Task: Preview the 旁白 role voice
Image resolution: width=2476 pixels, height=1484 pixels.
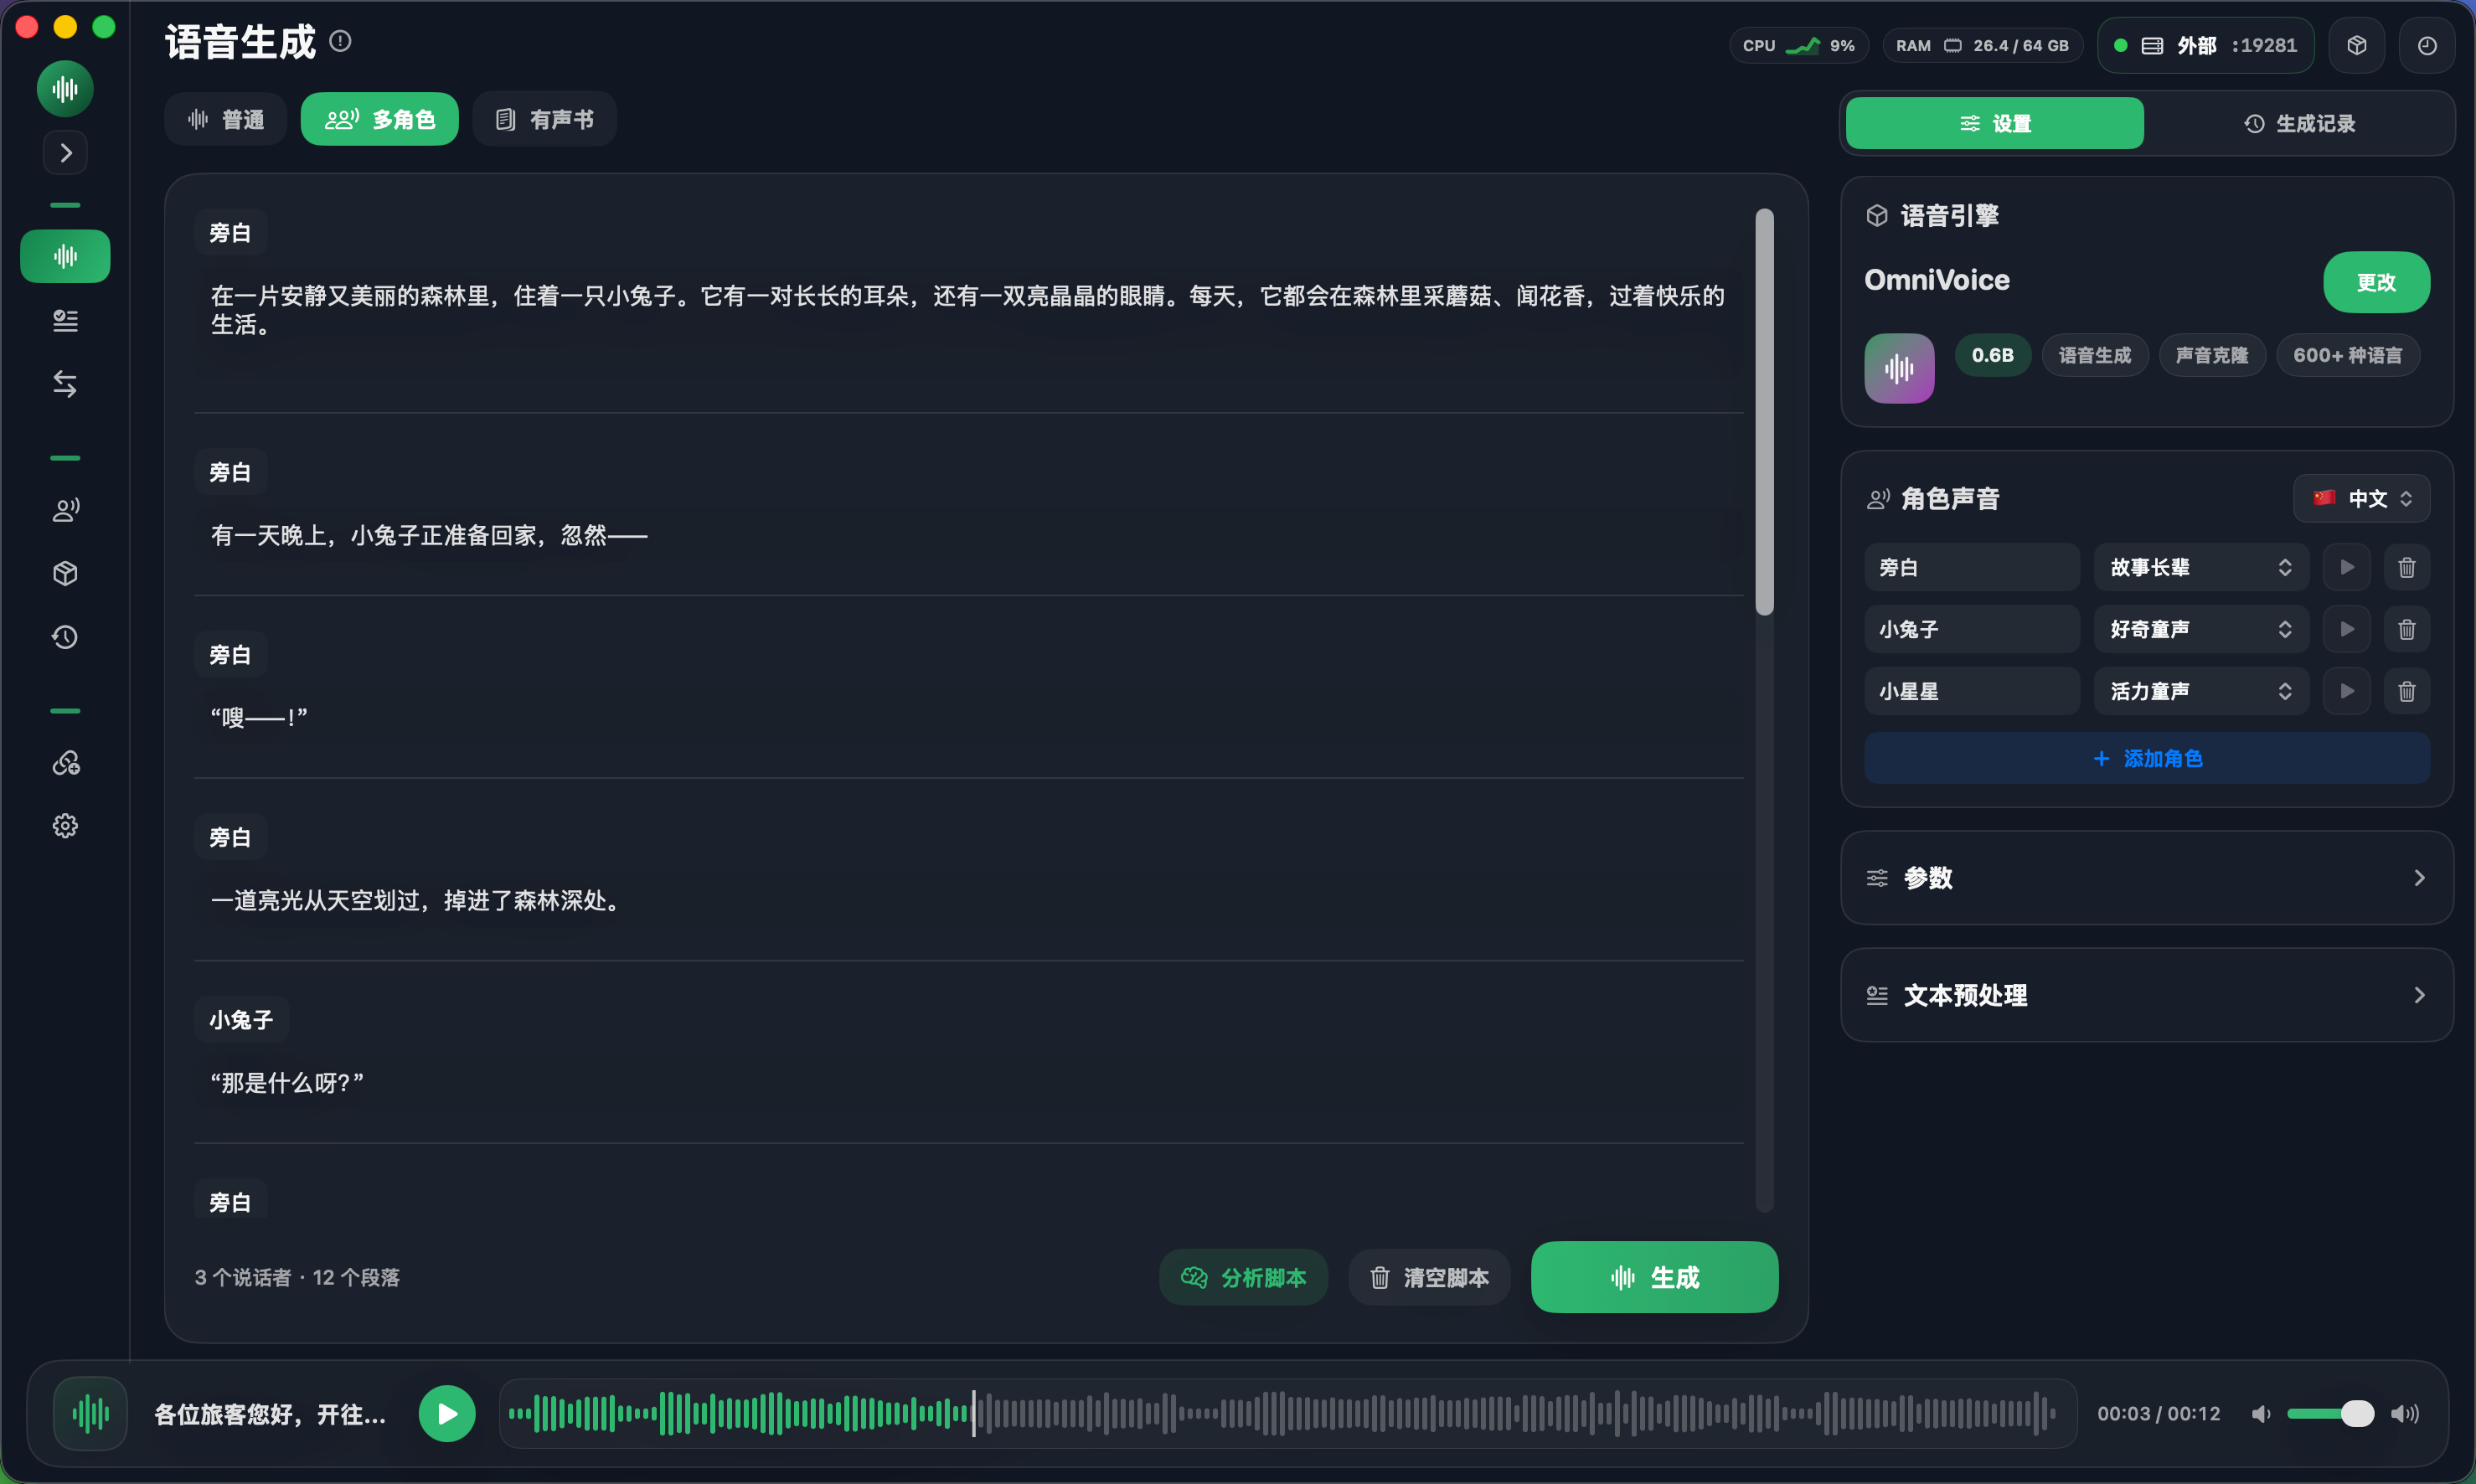Action: coord(2347,568)
